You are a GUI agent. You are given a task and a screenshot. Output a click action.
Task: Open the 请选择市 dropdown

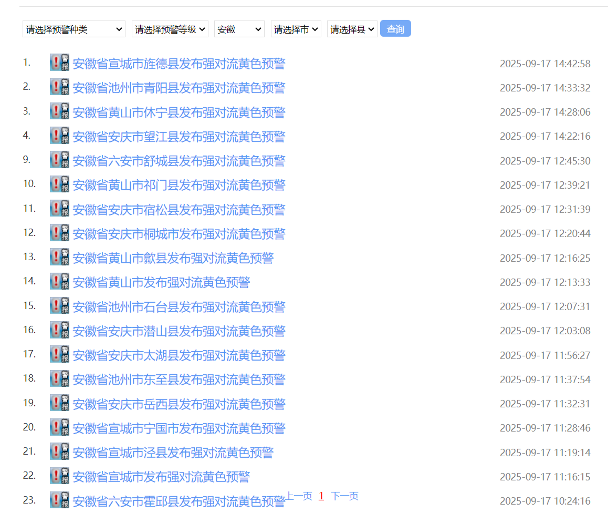pos(296,29)
